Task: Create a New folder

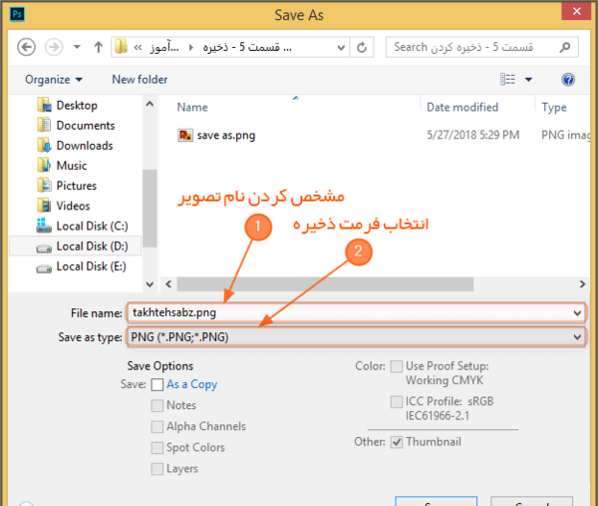Action: 140,80
